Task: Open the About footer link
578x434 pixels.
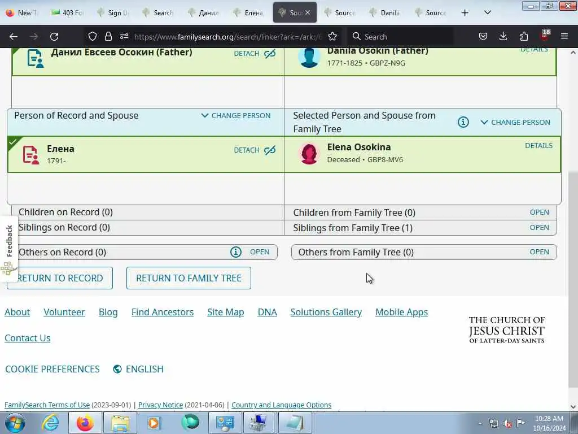Action: coord(17,312)
